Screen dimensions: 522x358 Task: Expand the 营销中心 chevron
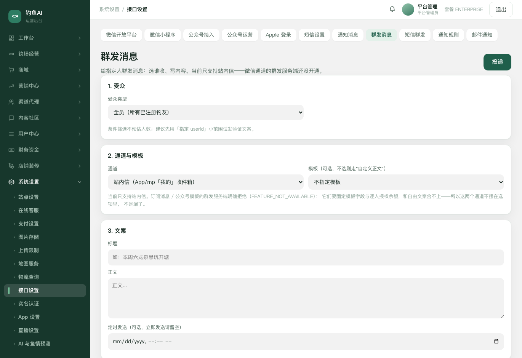click(80, 86)
